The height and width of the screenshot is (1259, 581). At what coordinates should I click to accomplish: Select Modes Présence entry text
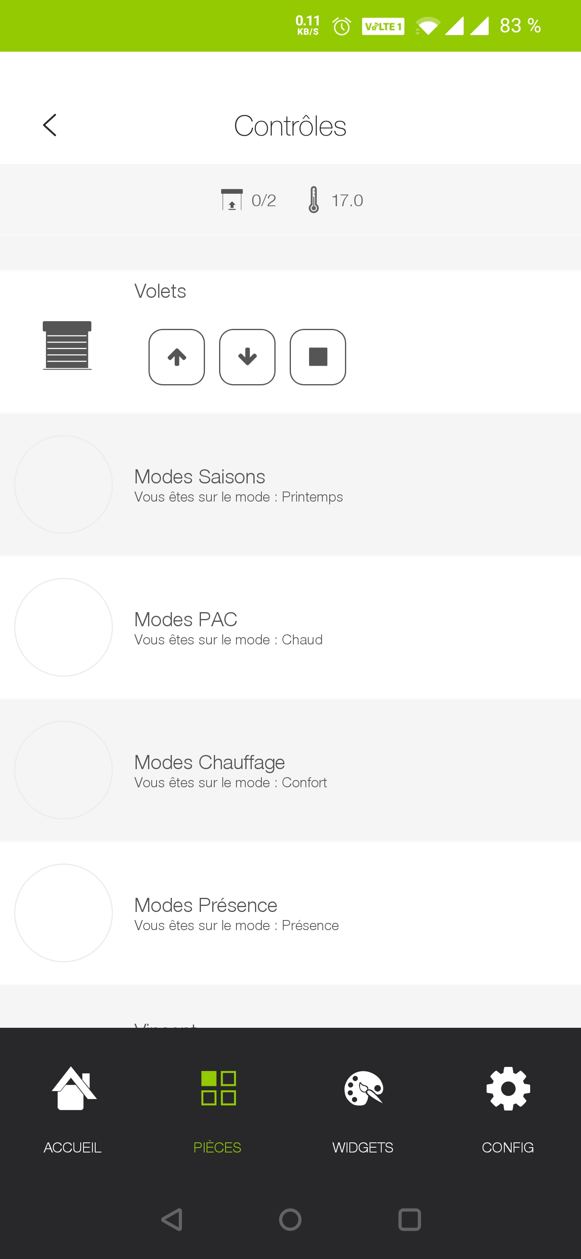pos(206,905)
